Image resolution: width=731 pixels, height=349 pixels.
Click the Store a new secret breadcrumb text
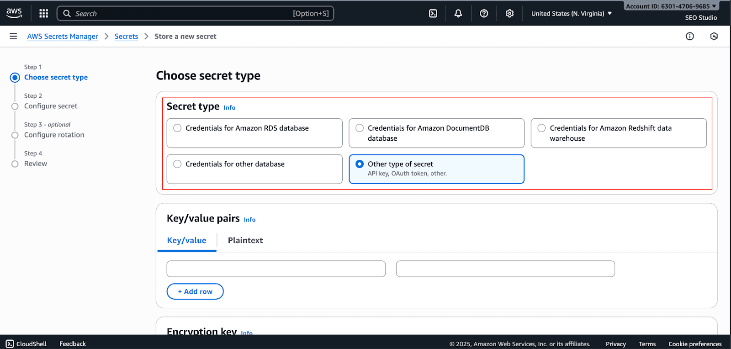[x=185, y=36]
